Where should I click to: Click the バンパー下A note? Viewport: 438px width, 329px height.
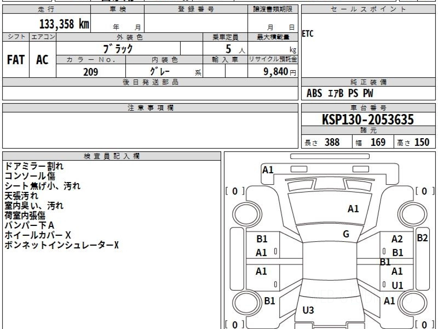[29, 225]
